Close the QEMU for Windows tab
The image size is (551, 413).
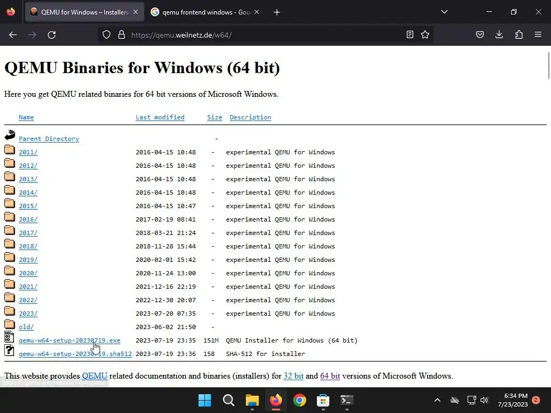pos(136,12)
